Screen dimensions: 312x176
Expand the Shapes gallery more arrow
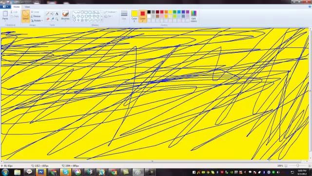[x=102, y=20]
